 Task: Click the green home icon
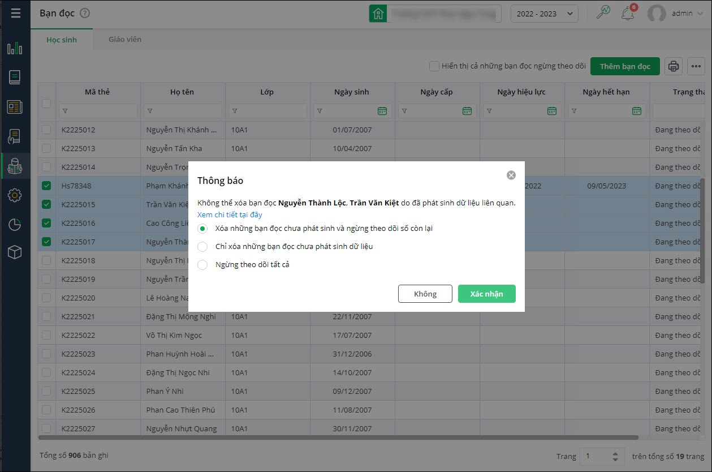pyautogui.click(x=378, y=14)
